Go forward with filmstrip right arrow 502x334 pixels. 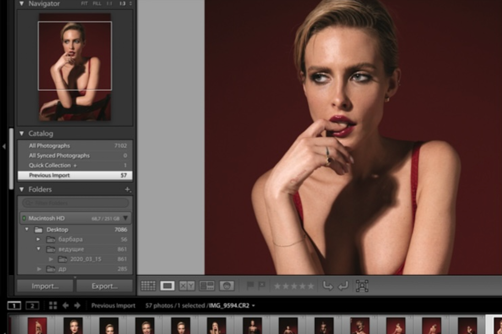77,305
